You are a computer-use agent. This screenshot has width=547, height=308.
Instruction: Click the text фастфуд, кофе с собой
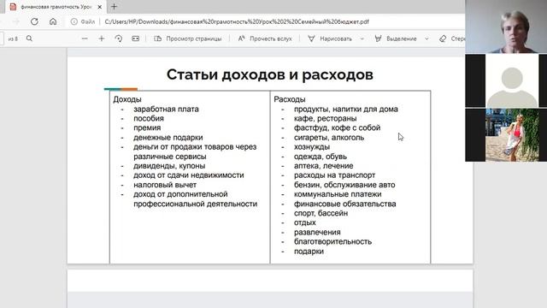tap(337, 128)
